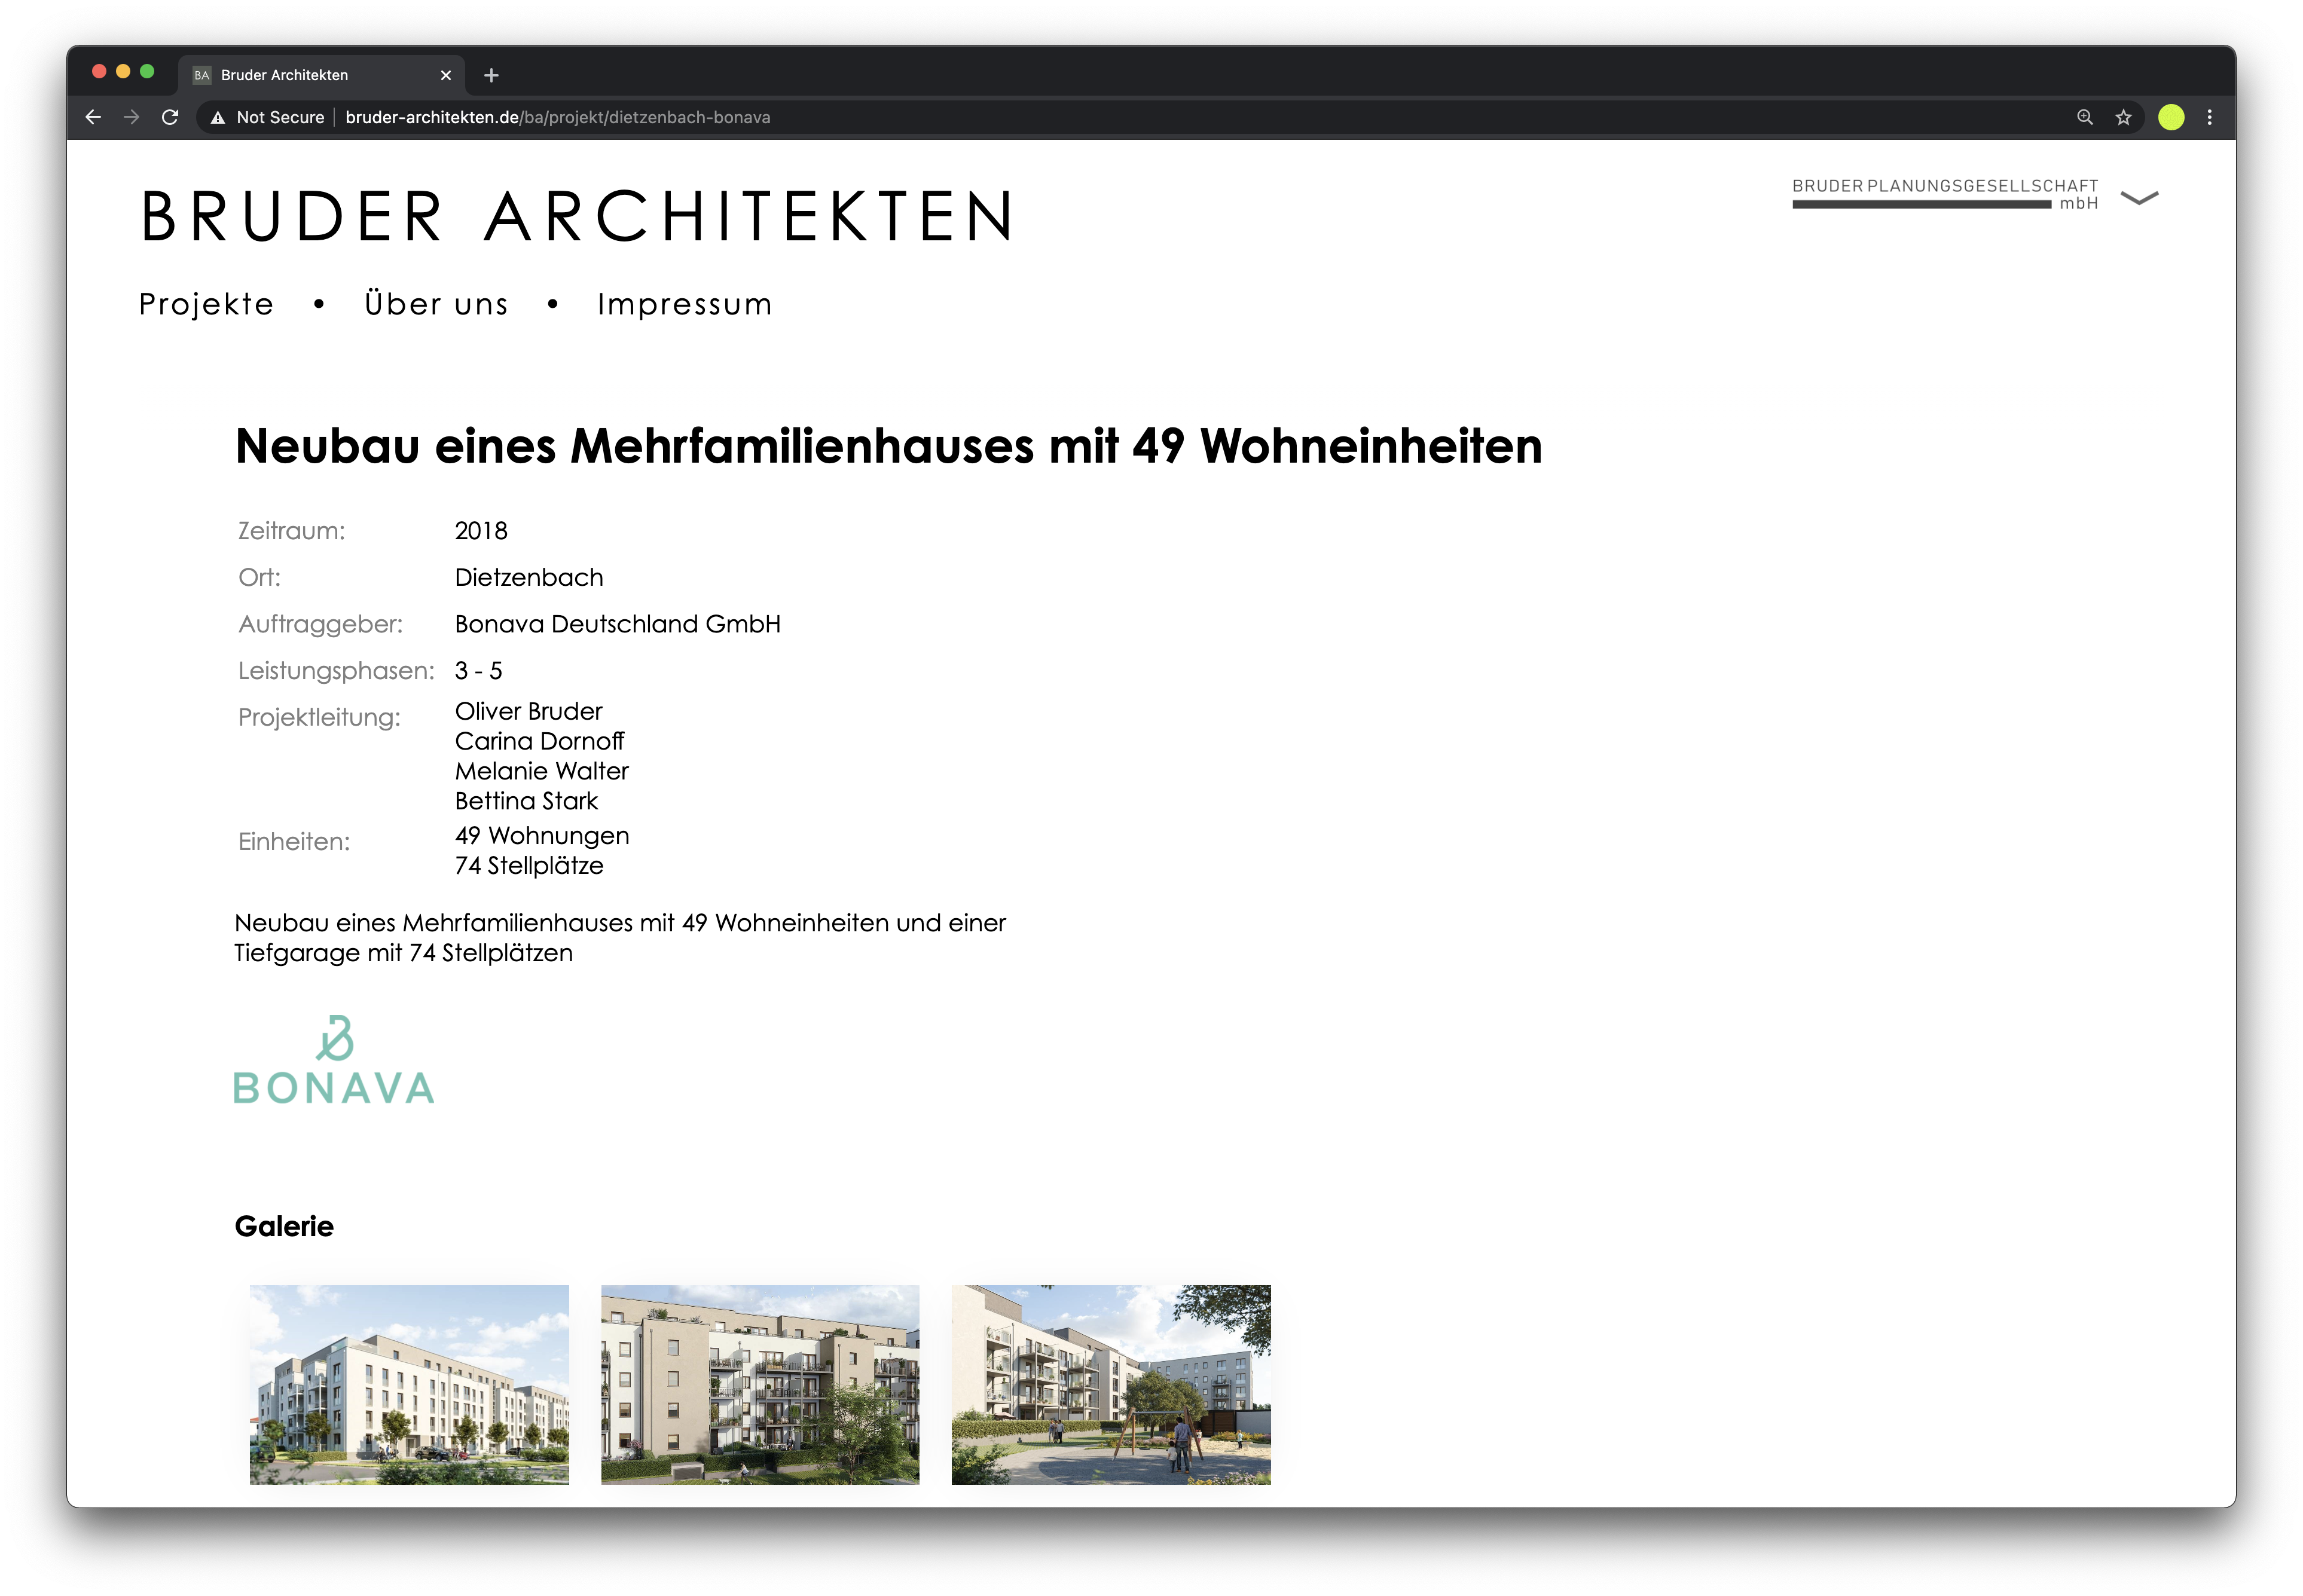Image resolution: width=2303 pixels, height=1596 pixels.
Task: Reload the current page
Action: (170, 117)
